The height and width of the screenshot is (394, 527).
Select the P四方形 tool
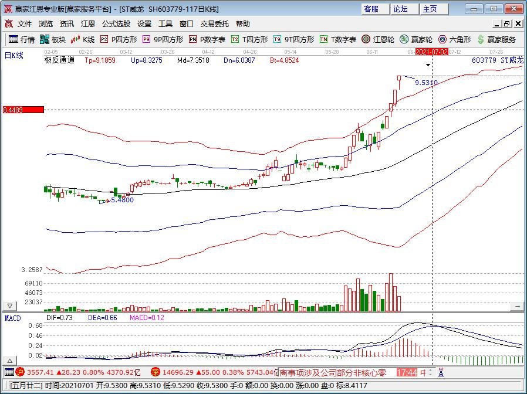pos(119,40)
